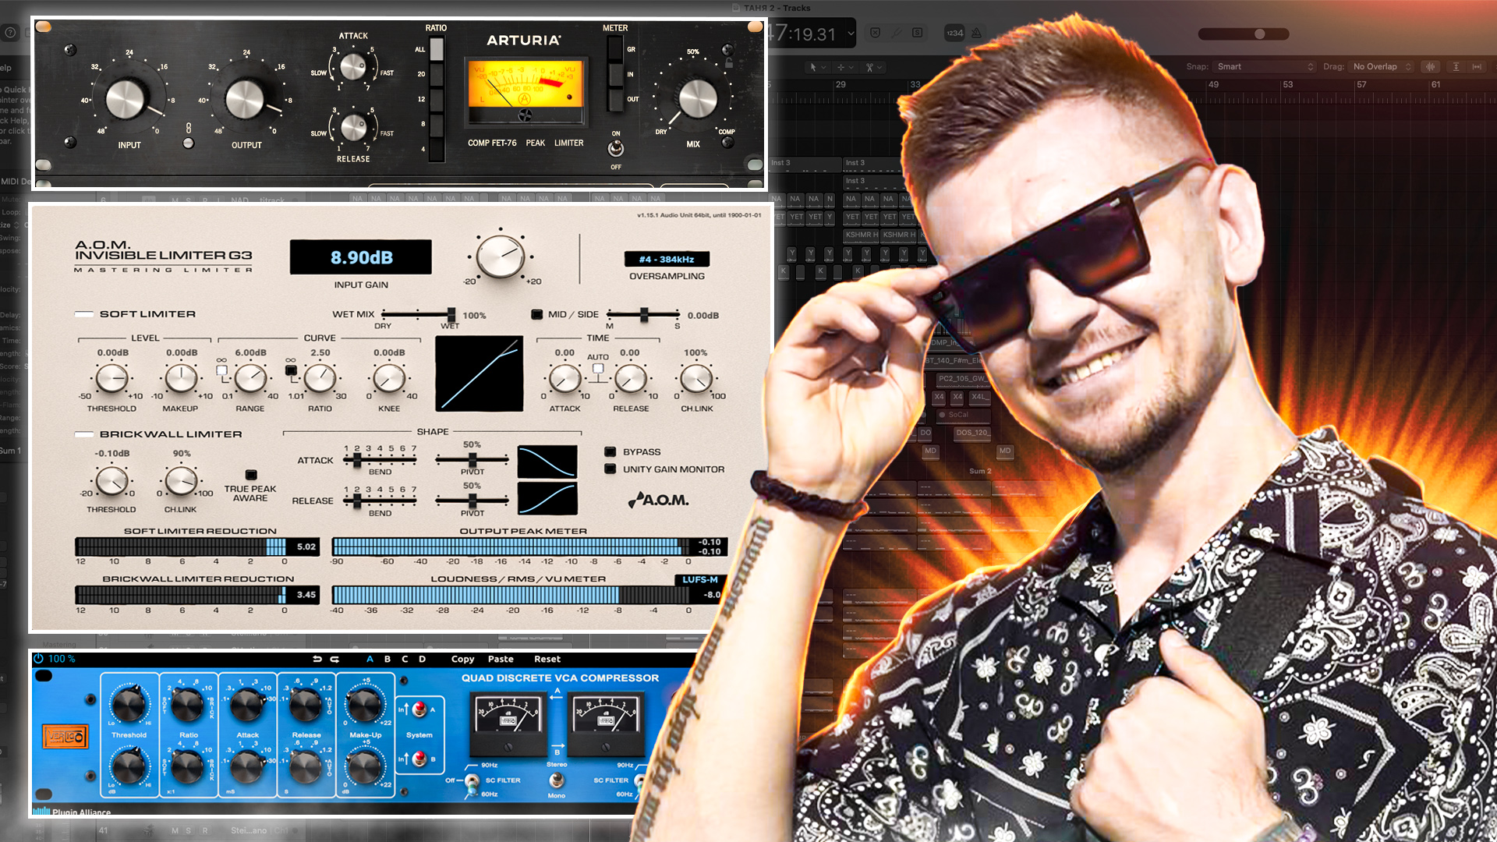Open the Snap Smart dropdown
This screenshot has width=1497, height=842.
click(x=1265, y=67)
